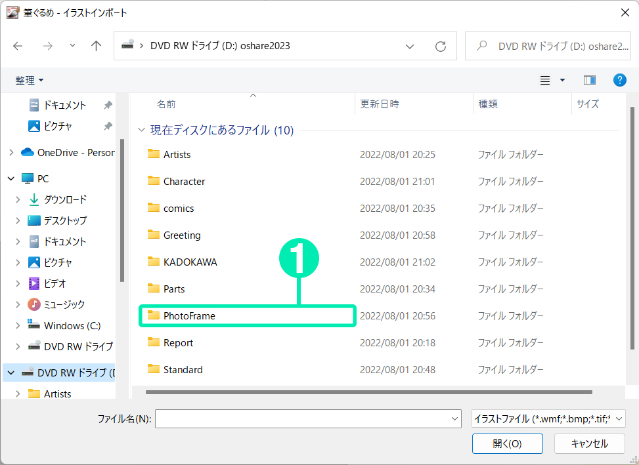
Task: Click the horizontal scrollbar in file list
Action: [x=368, y=392]
